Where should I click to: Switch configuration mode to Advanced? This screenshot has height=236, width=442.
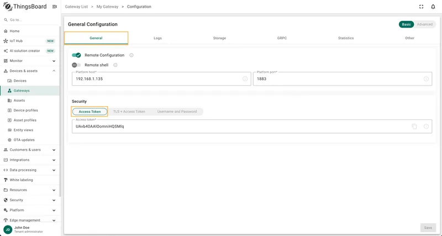(x=424, y=24)
